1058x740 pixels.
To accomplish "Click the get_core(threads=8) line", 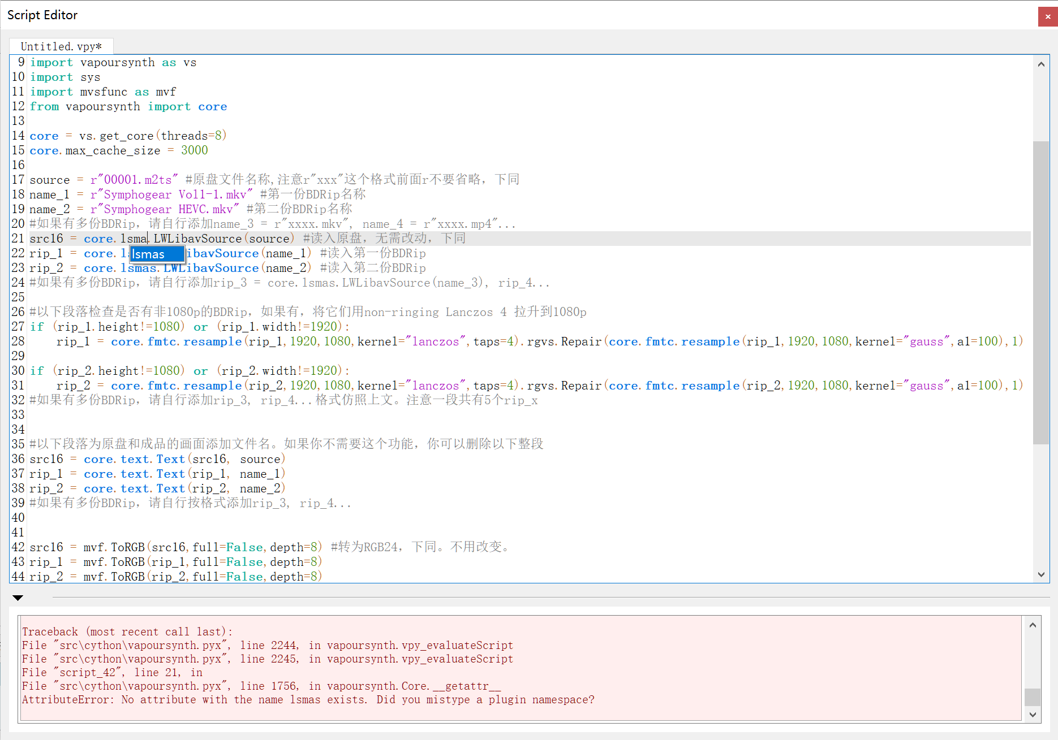I will click(x=128, y=136).
